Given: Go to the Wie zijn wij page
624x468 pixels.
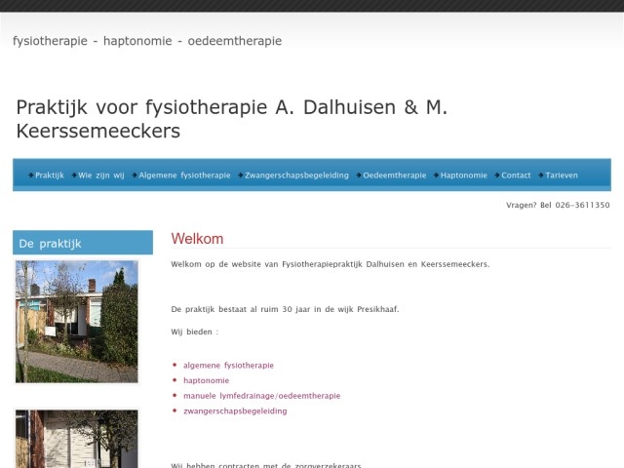Looking at the screenshot, I should coord(101,175).
